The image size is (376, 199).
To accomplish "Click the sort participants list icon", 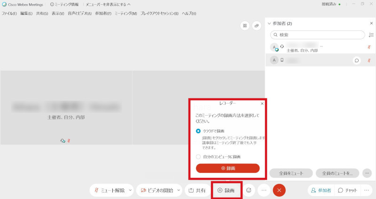I will (371, 35).
